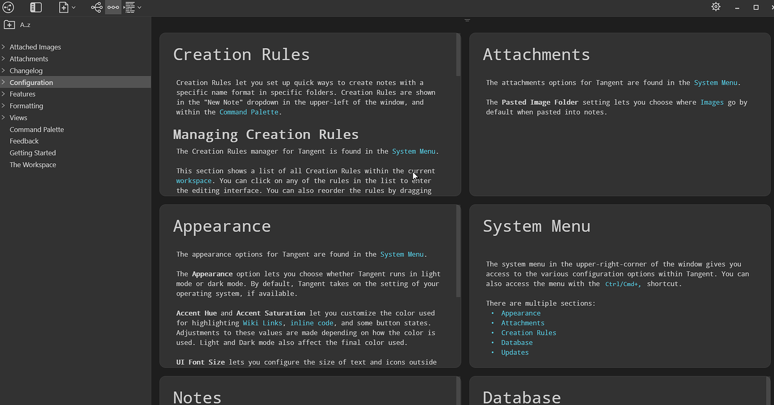Follow the Command Palette link in Creation Rules
The image size is (774, 405).
tap(249, 112)
